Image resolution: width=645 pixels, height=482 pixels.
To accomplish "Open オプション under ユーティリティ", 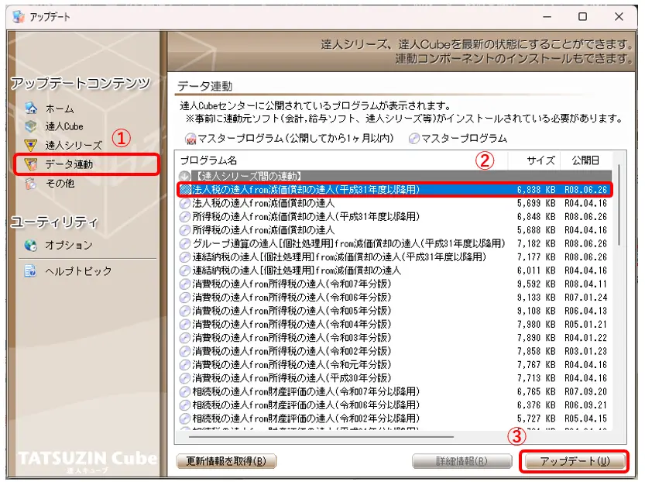I will coord(69,245).
